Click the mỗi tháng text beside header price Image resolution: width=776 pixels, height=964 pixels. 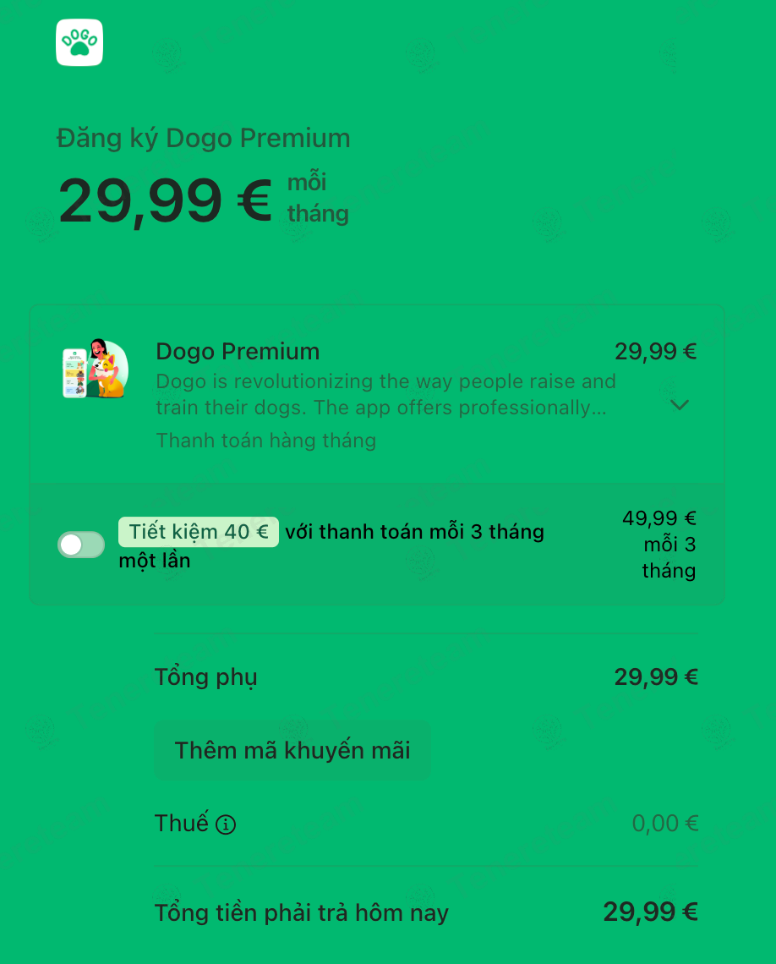[x=317, y=198]
